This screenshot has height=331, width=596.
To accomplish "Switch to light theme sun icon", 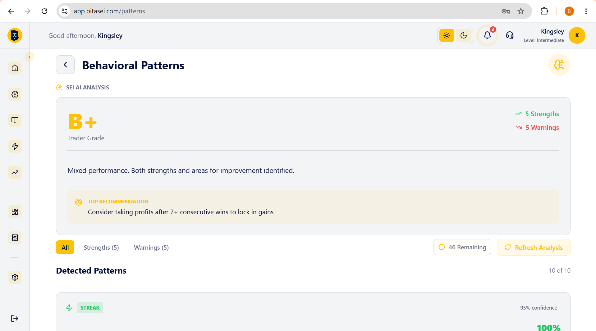I will (x=447, y=35).
